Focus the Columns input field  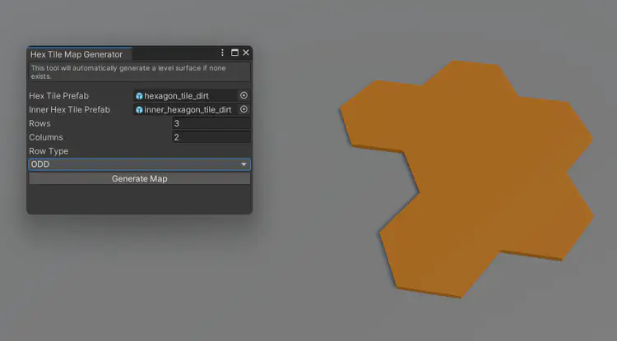[x=211, y=137]
